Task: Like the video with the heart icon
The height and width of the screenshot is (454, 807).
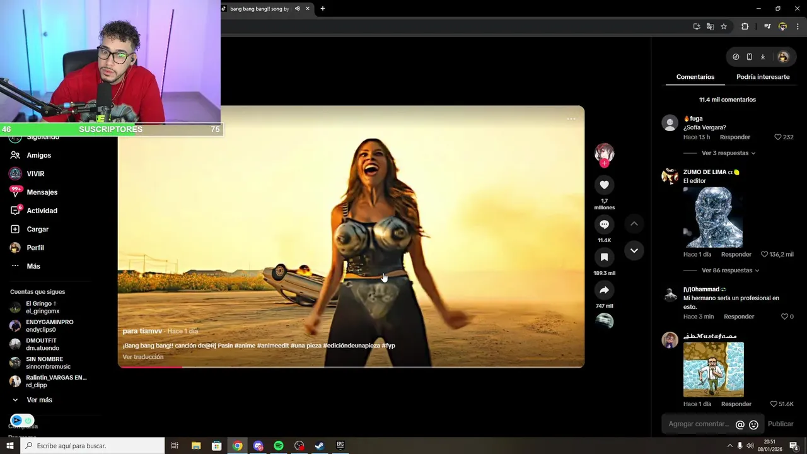Action: pyautogui.click(x=604, y=185)
